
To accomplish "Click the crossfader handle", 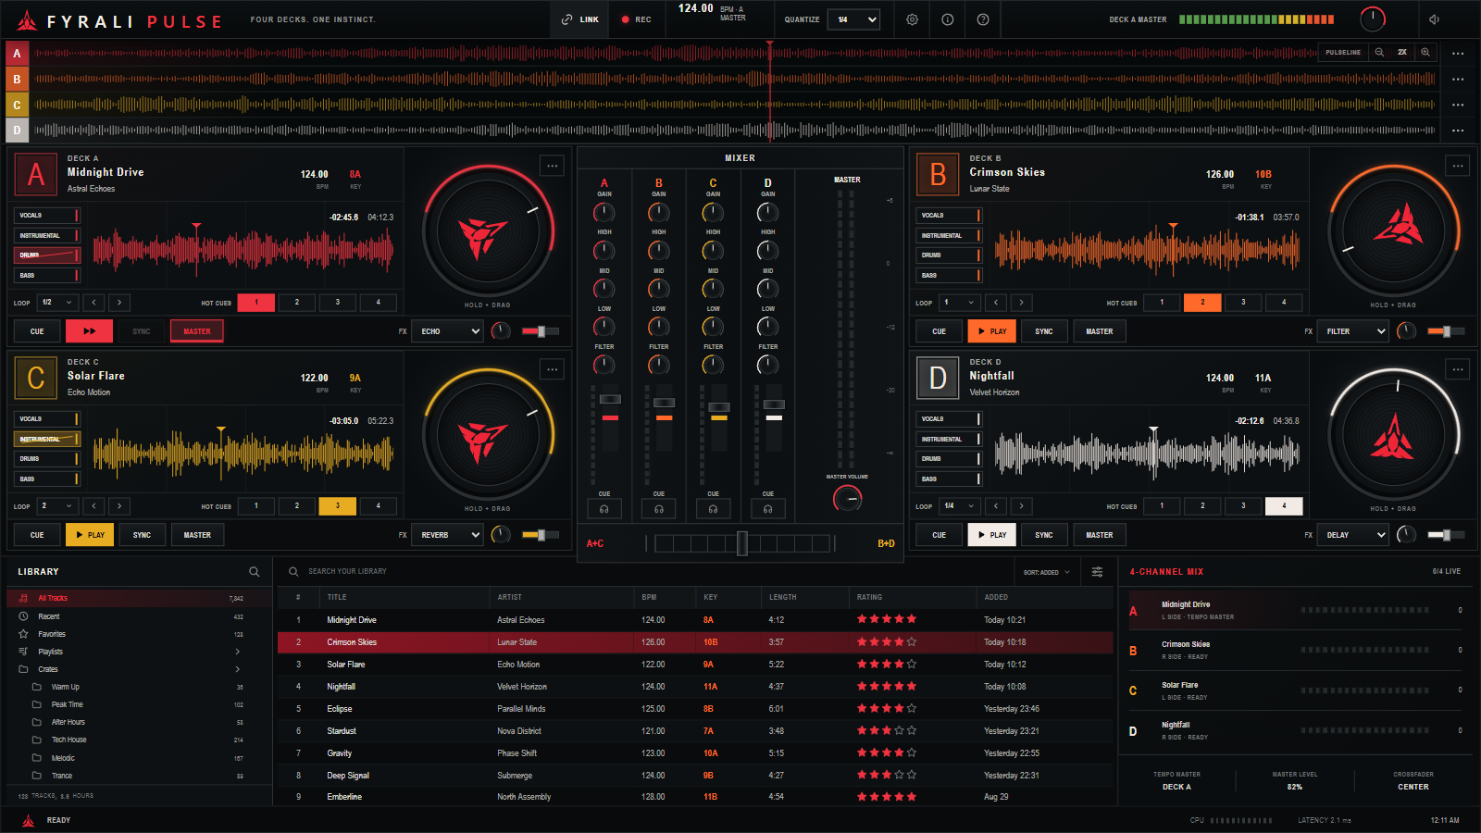I will 742,543.
